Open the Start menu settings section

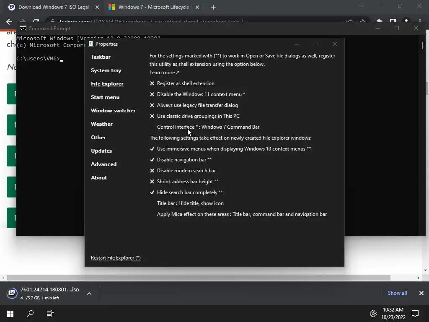(x=105, y=97)
